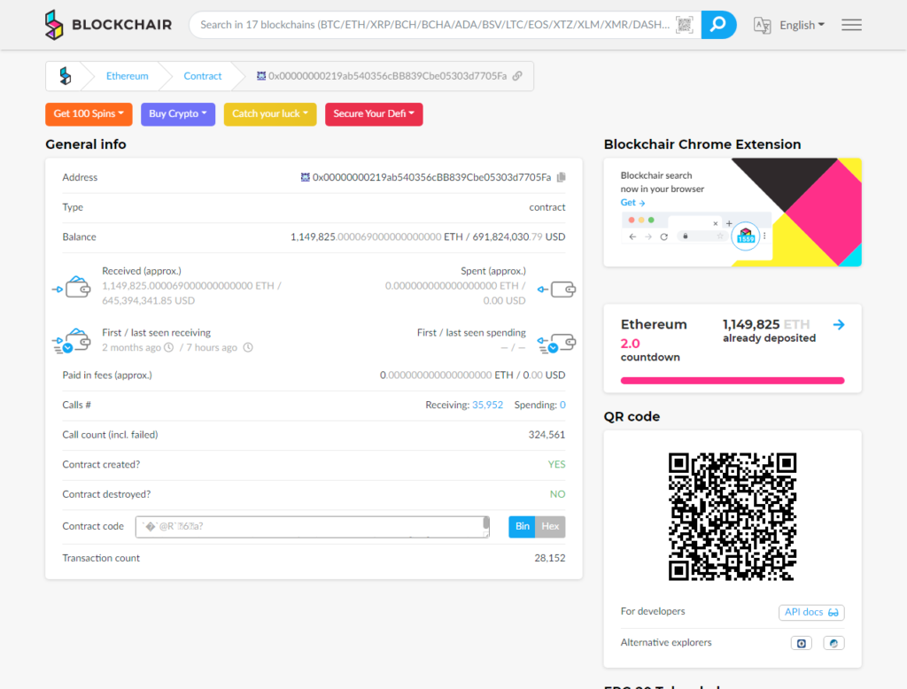The image size is (907, 689).
Task: Click the transaction count 28,152 value
Action: (549, 558)
